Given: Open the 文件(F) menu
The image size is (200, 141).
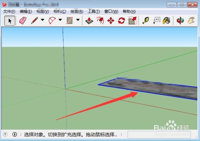Looking at the screenshot, I should [x=9, y=12].
